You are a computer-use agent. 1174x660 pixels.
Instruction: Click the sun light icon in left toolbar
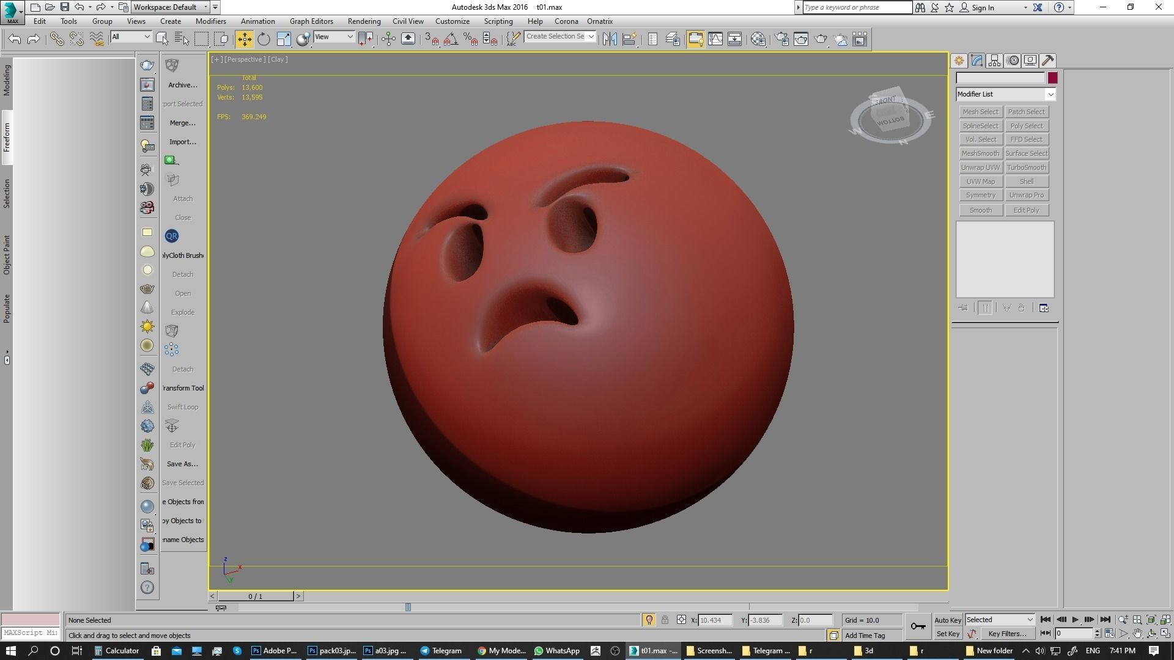(147, 326)
